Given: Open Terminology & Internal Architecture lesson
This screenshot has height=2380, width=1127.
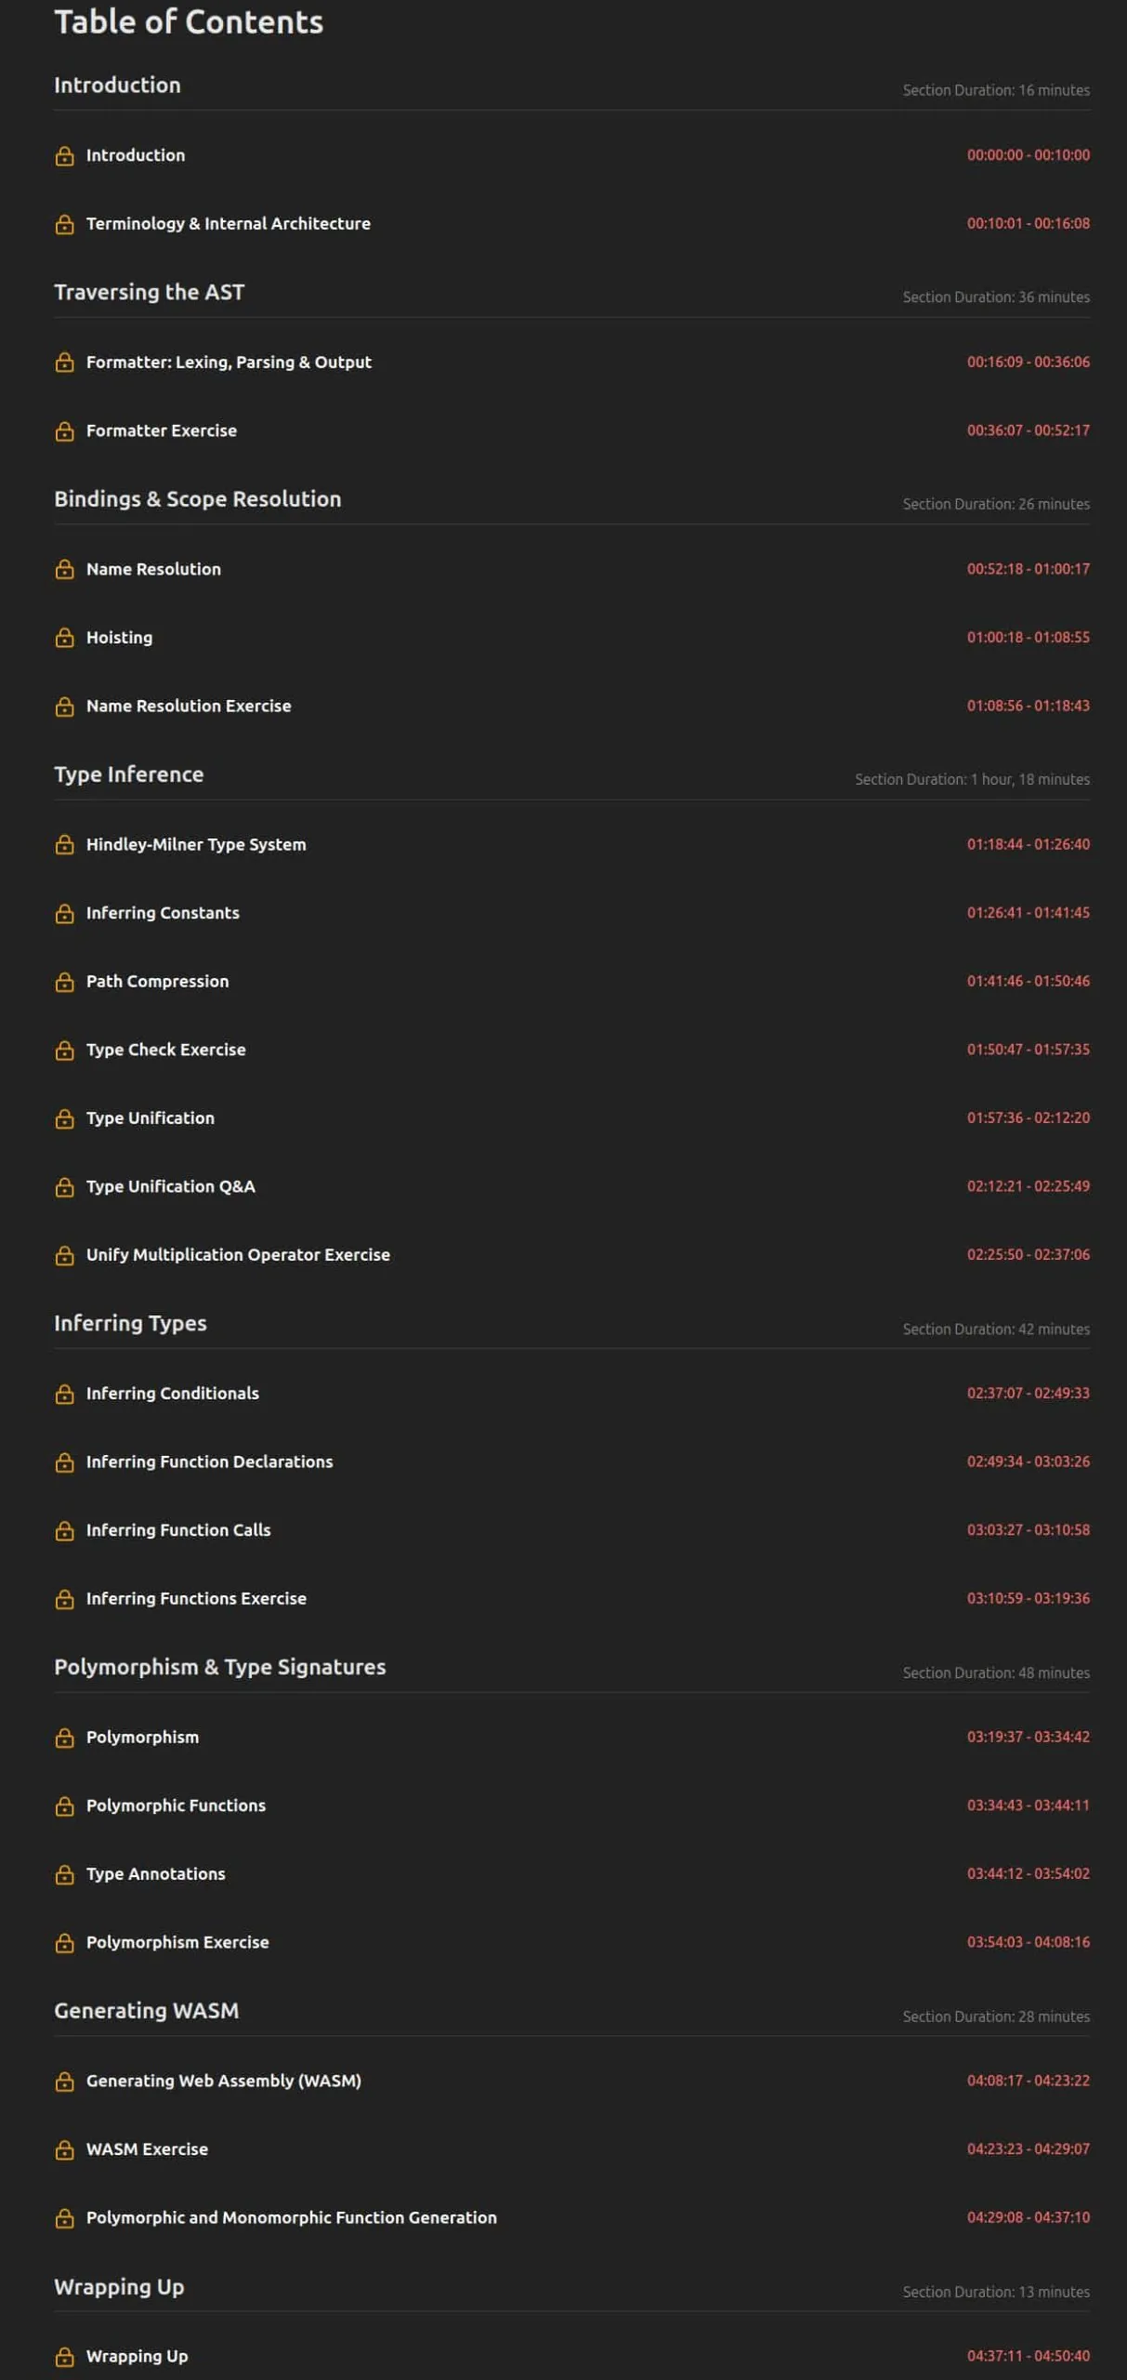Looking at the screenshot, I should pos(228,224).
